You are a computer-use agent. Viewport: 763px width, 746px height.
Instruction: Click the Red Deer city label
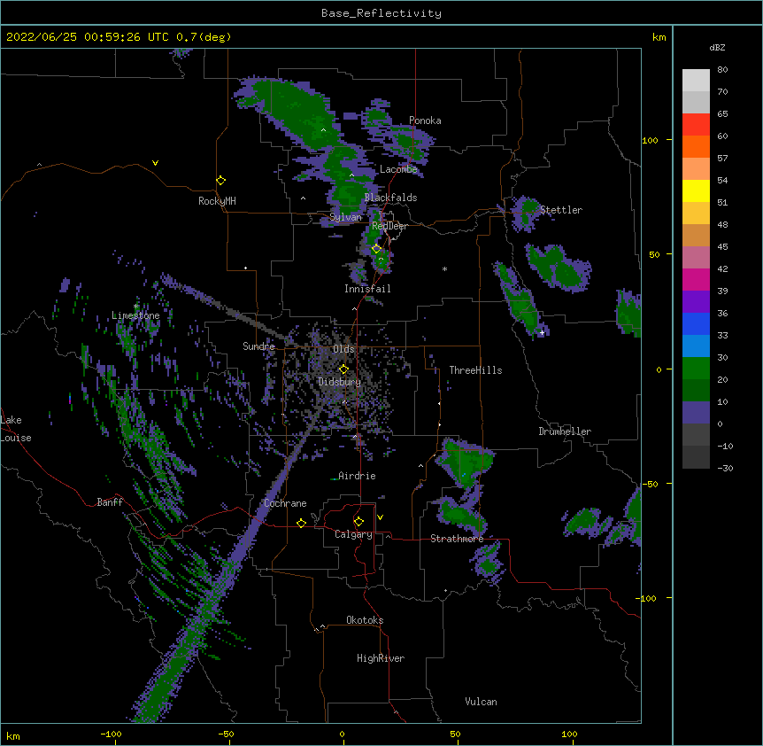(389, 226)
